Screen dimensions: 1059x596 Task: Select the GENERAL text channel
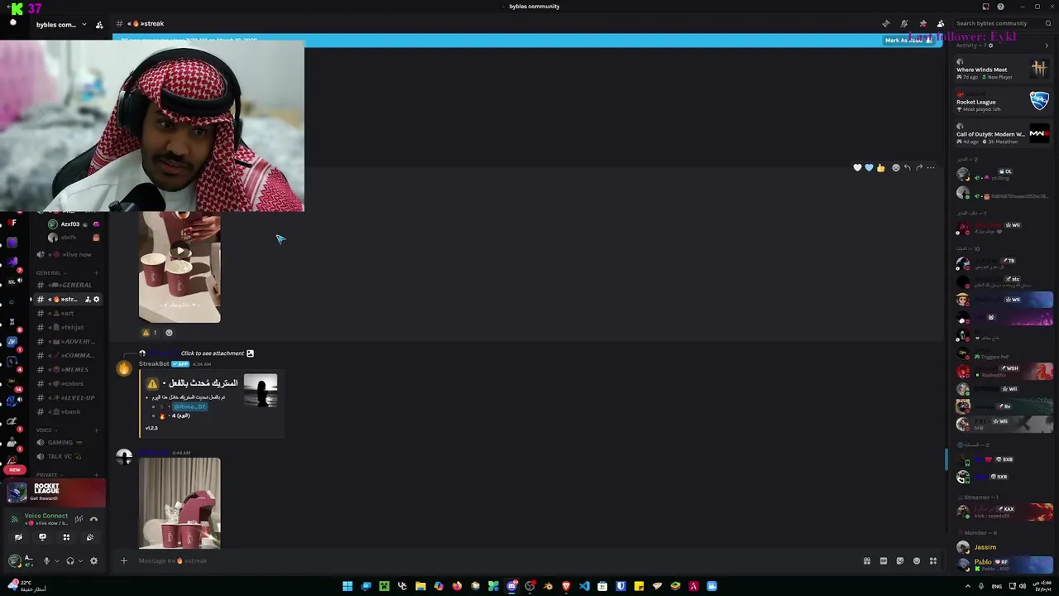[x=69, y=285]
